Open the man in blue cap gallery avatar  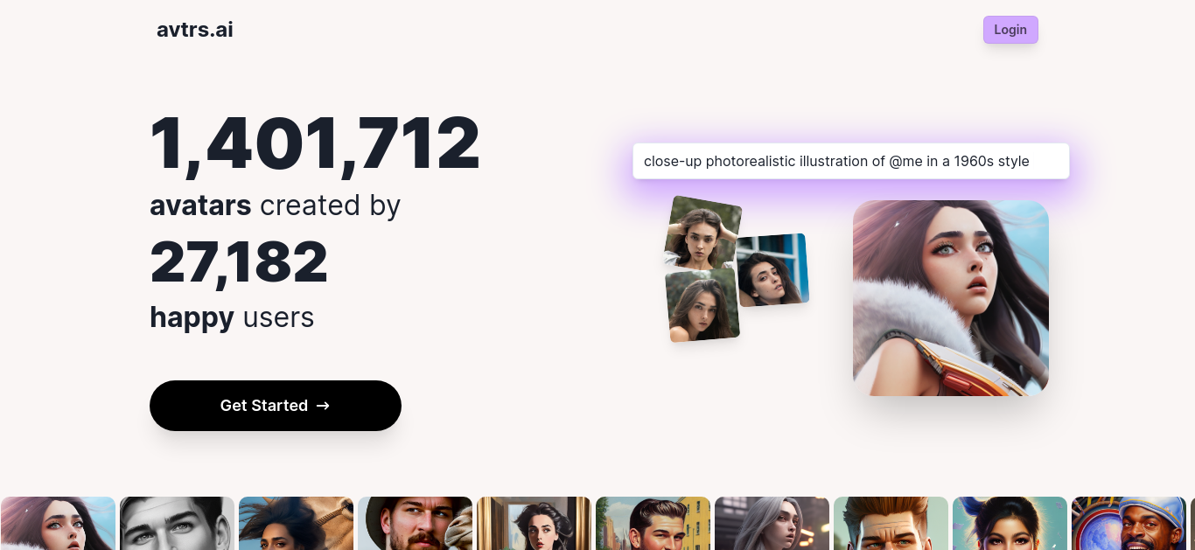[x=1129, y=523]
